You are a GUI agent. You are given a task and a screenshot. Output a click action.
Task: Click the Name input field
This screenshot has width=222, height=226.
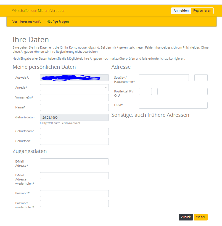pyautogui.click(x=74, y=107)
